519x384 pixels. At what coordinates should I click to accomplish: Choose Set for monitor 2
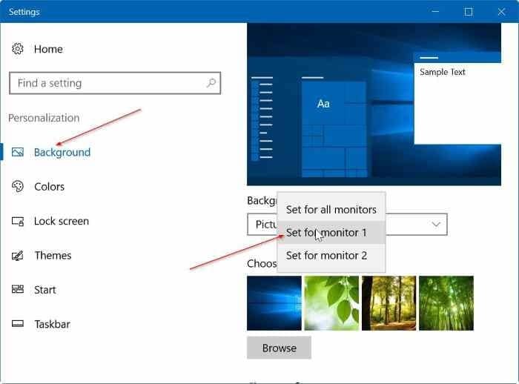331,256
